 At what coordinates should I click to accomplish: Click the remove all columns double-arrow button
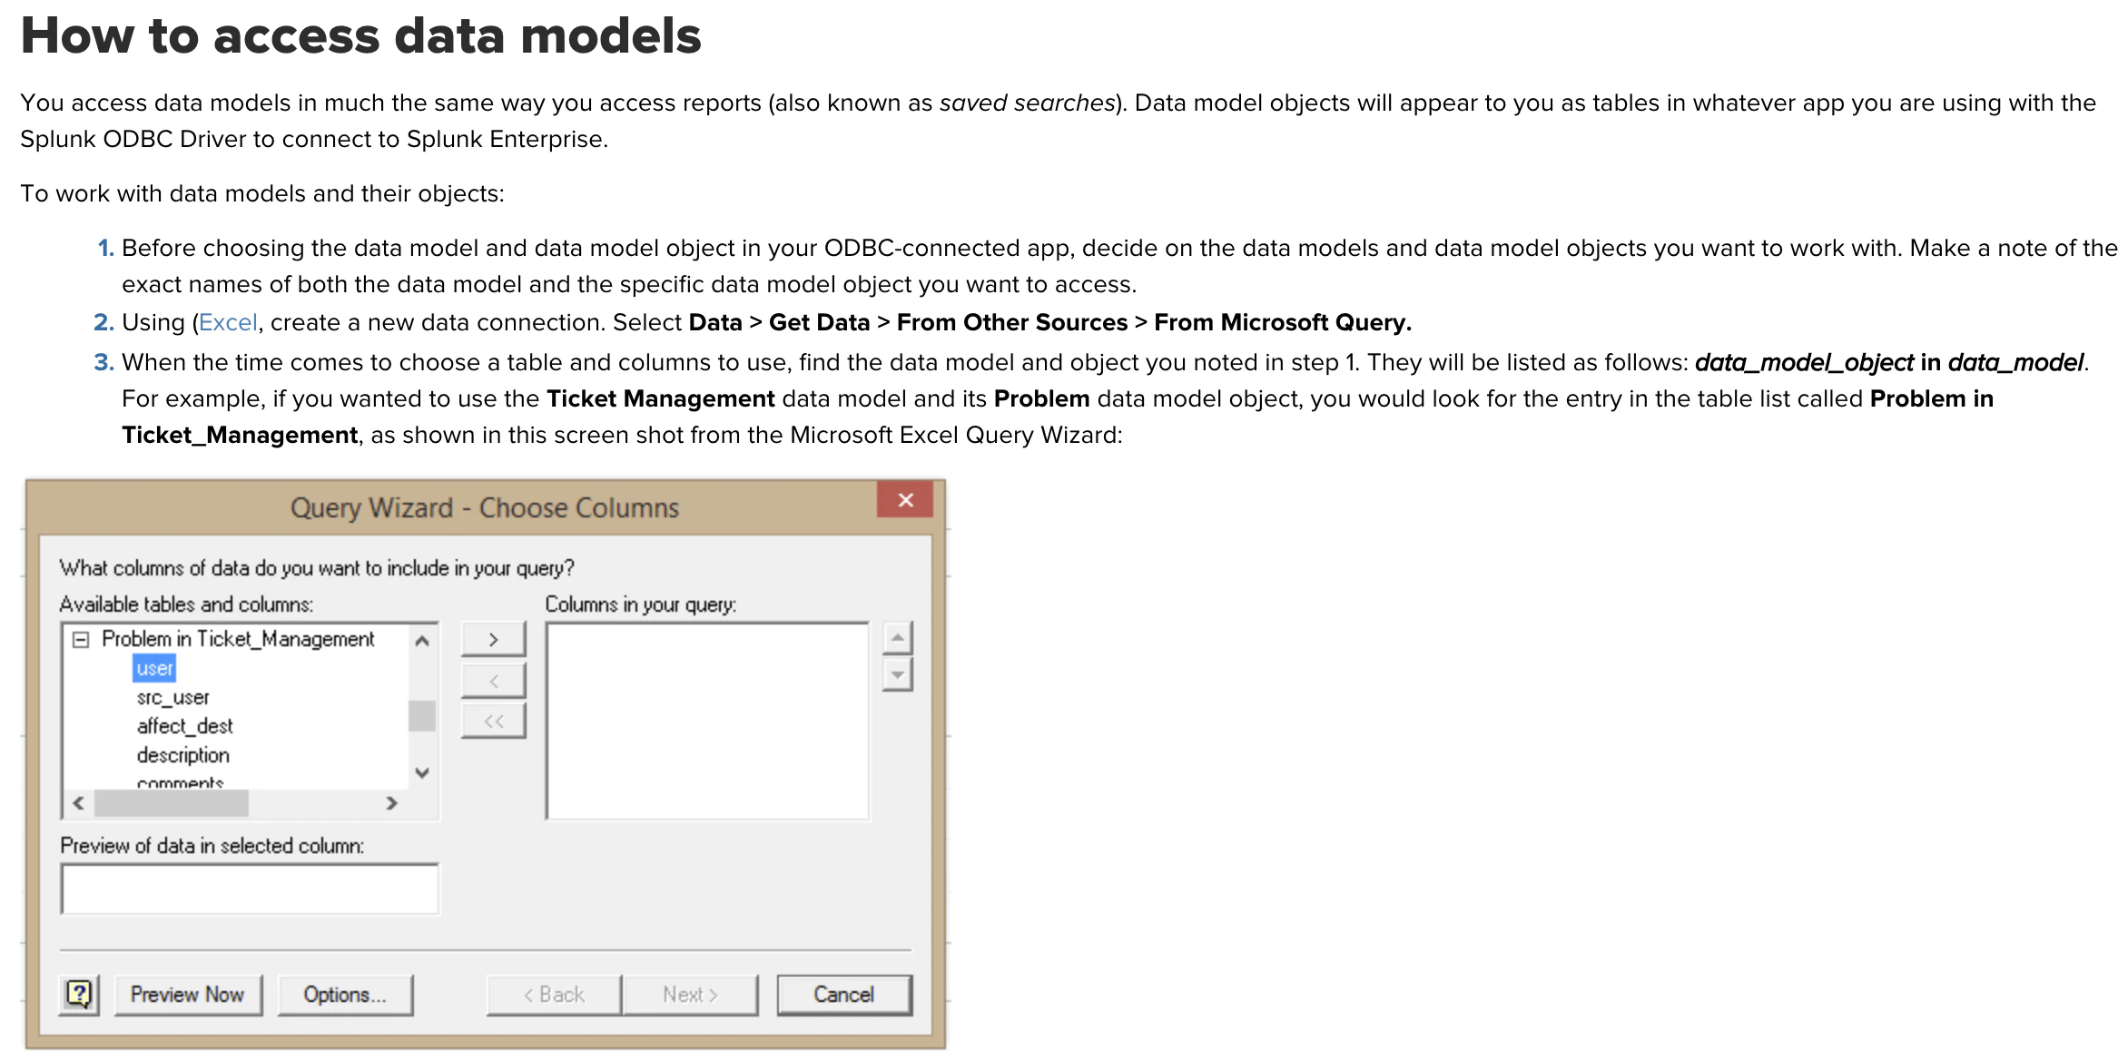[493, 722]
